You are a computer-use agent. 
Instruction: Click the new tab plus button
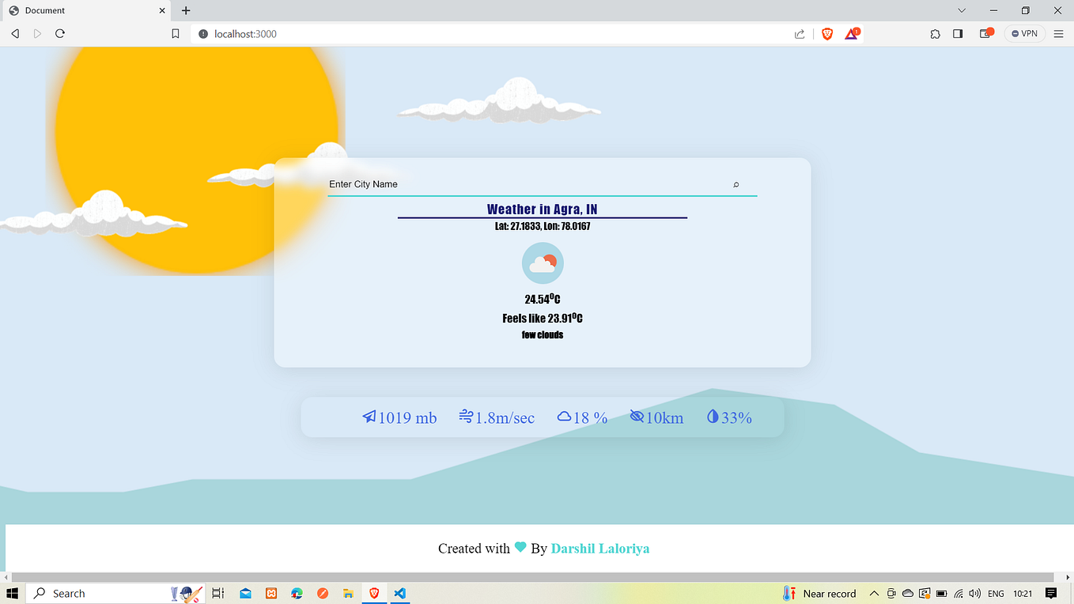[x=185, y=10]
